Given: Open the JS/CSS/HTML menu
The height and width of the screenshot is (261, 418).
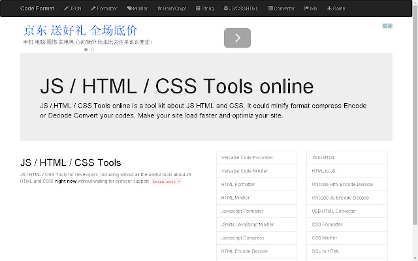Looking at the screenshot, I should point(241,8).
